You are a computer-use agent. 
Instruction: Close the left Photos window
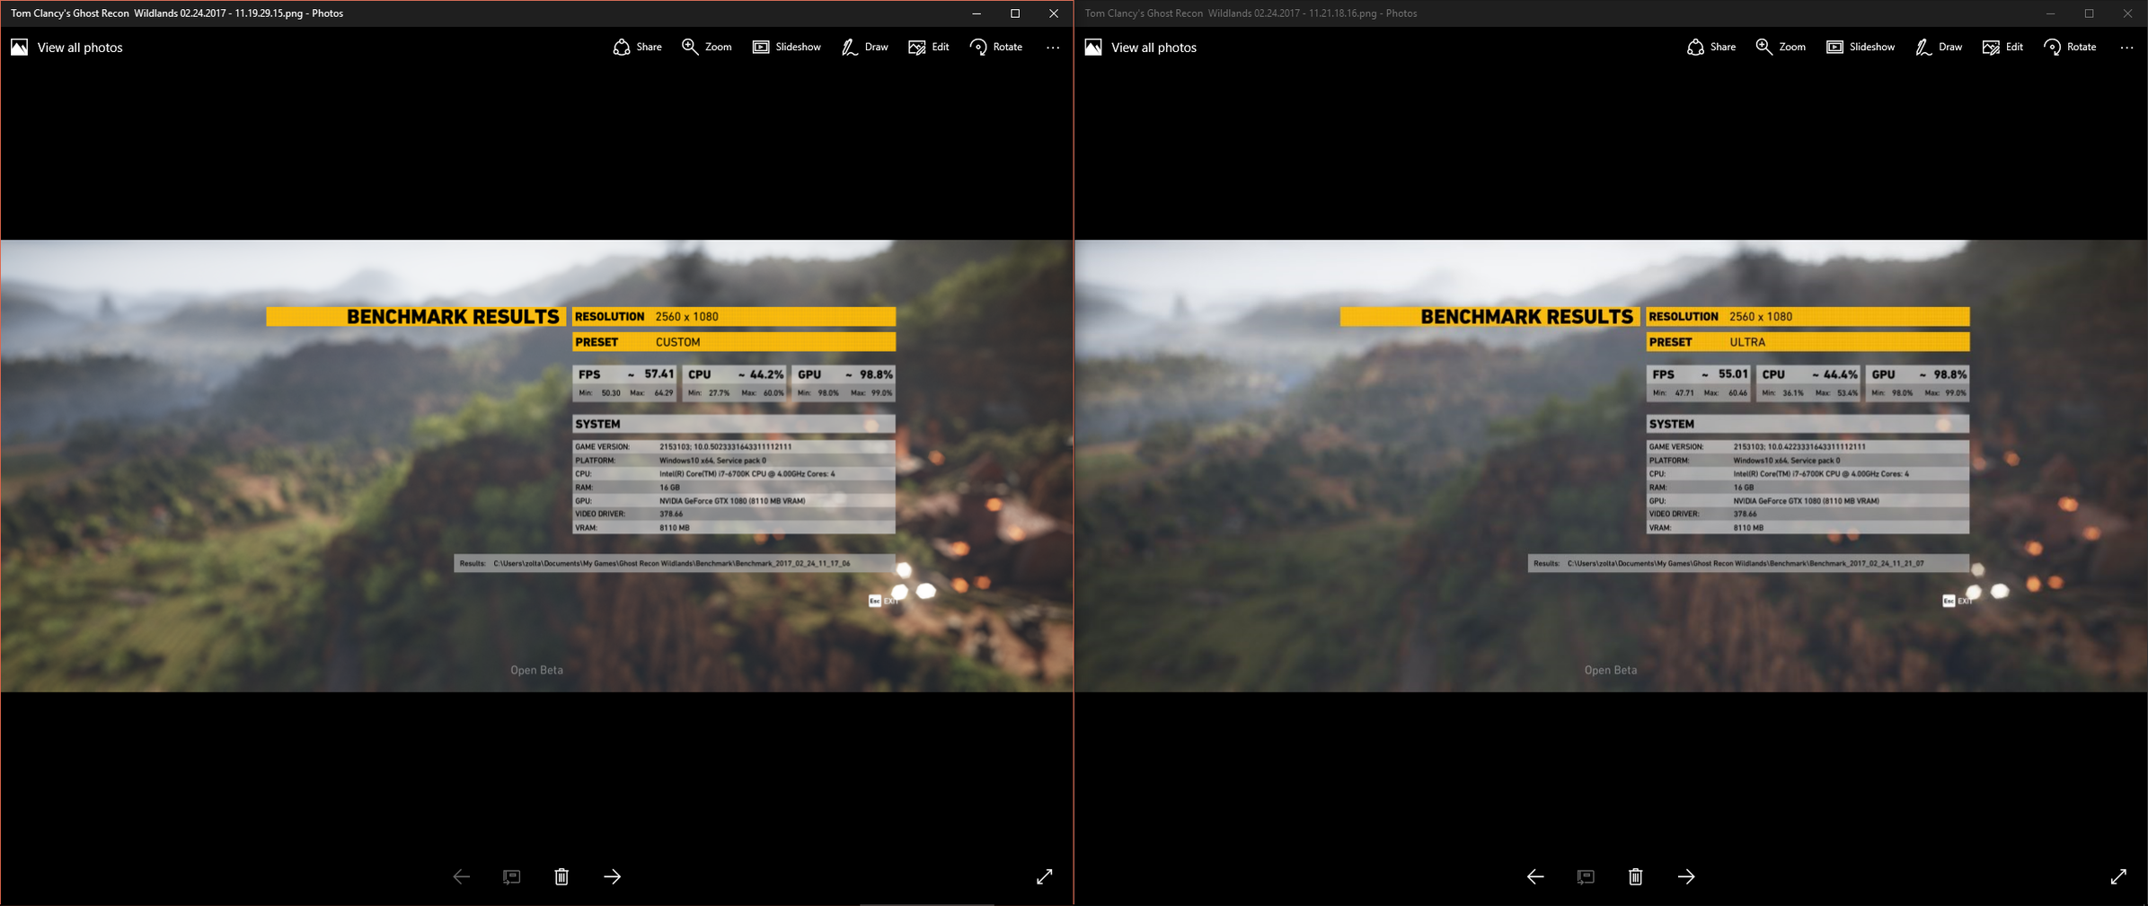[x=1054, y=13]
